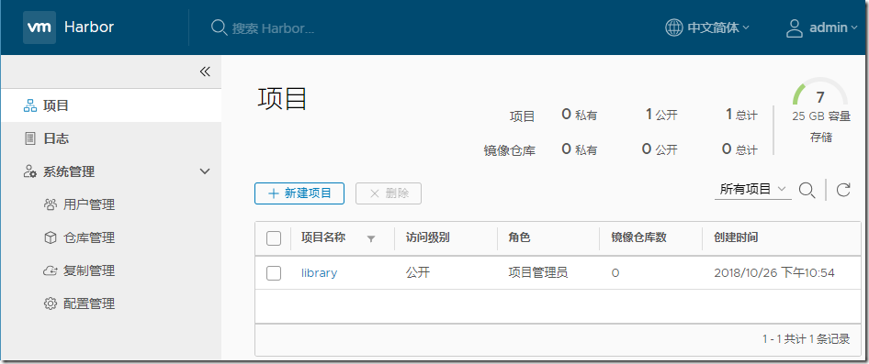This screenshot has width=869, height=364.
Task: Sort by 项目名称 column header
Action: click(x=323, y=237)
